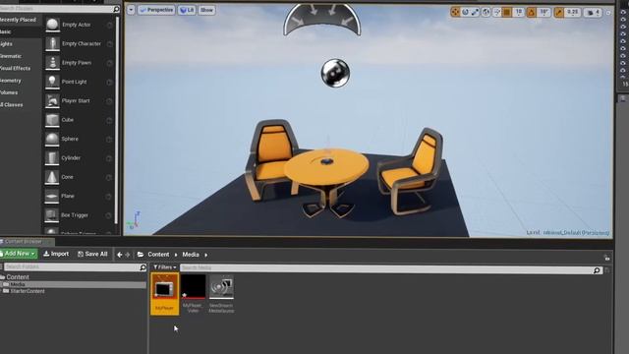Click the folder path picker icon
Viewport: 629px width, 354px height.
[x=141, y=255]
